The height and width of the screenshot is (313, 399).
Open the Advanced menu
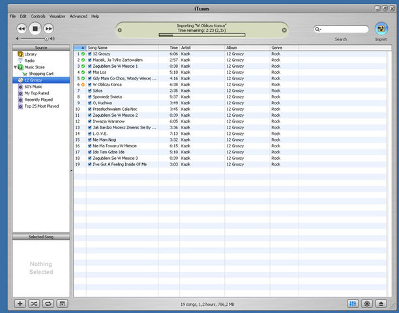(78, 16)
